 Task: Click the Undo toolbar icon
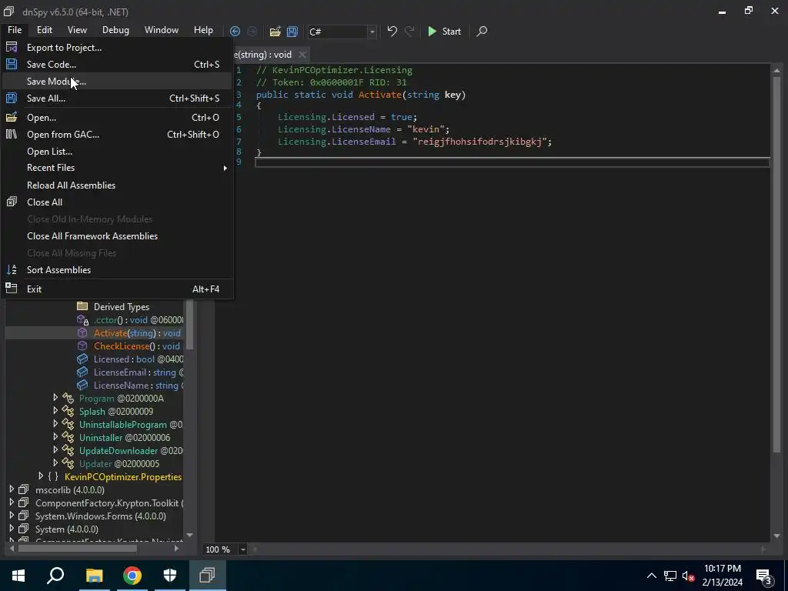[392, 31]
